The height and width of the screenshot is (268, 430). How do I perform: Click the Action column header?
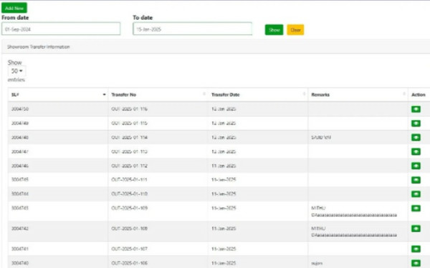pos(419,94)
